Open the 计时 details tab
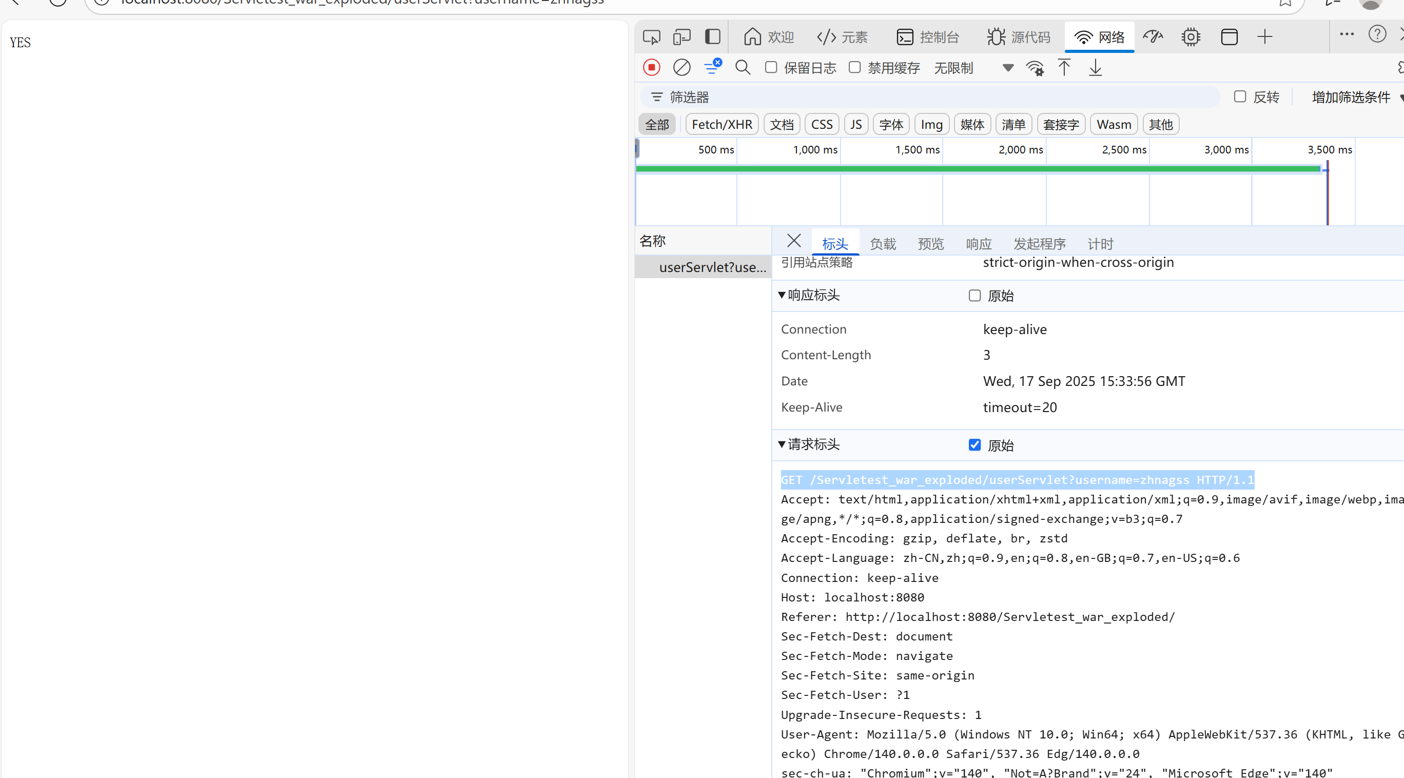1404x778 pixels. (x=1100, y=244)
